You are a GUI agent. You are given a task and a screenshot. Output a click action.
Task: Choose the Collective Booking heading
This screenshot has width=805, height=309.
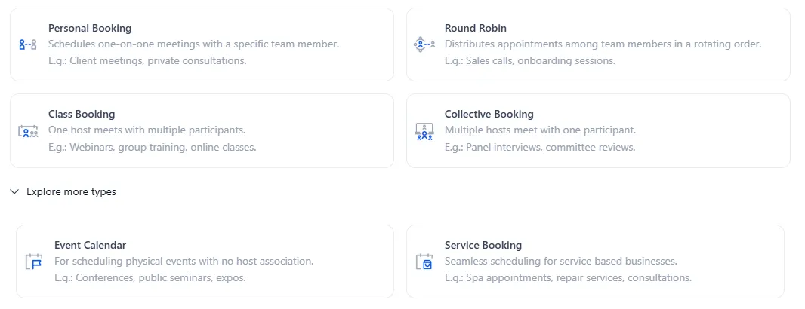[x=489, y=115]
